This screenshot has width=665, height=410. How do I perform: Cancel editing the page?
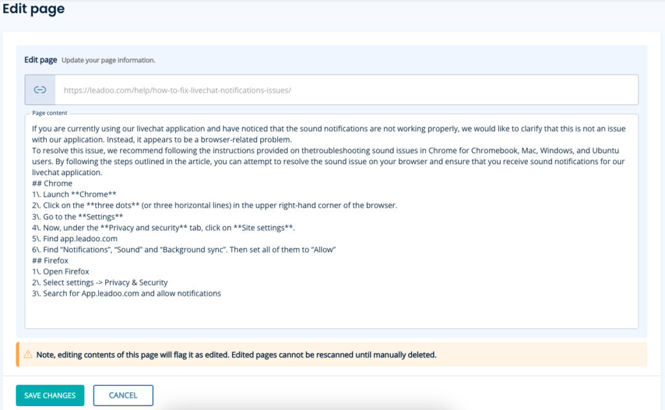click(x=123, y=395)
